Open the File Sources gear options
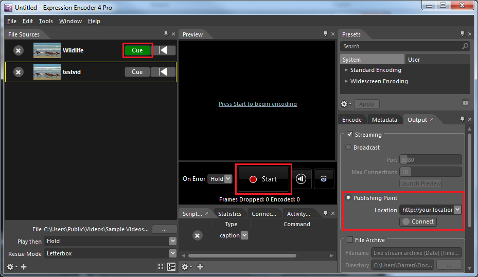The image size is (478, 277). pos(12,267)
